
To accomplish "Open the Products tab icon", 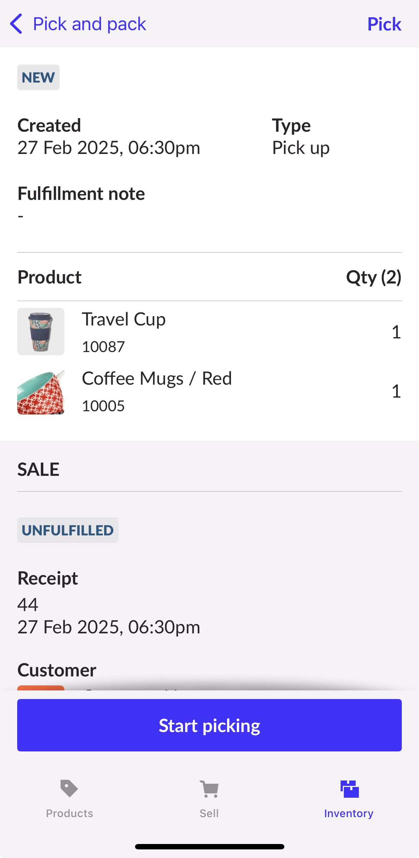I will (69, 789).
